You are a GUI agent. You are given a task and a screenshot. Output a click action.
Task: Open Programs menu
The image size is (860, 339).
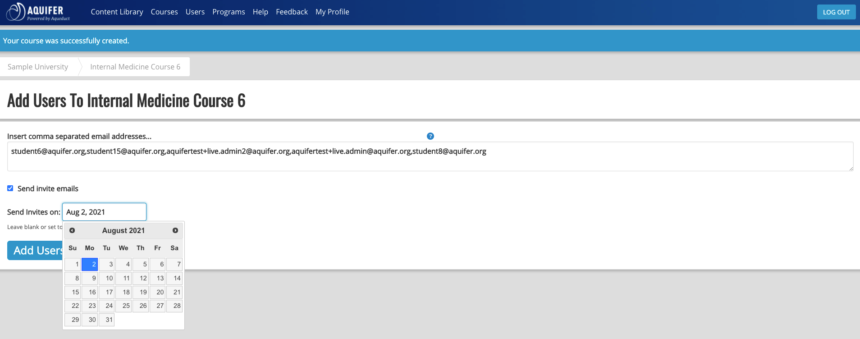coord(229,12)
